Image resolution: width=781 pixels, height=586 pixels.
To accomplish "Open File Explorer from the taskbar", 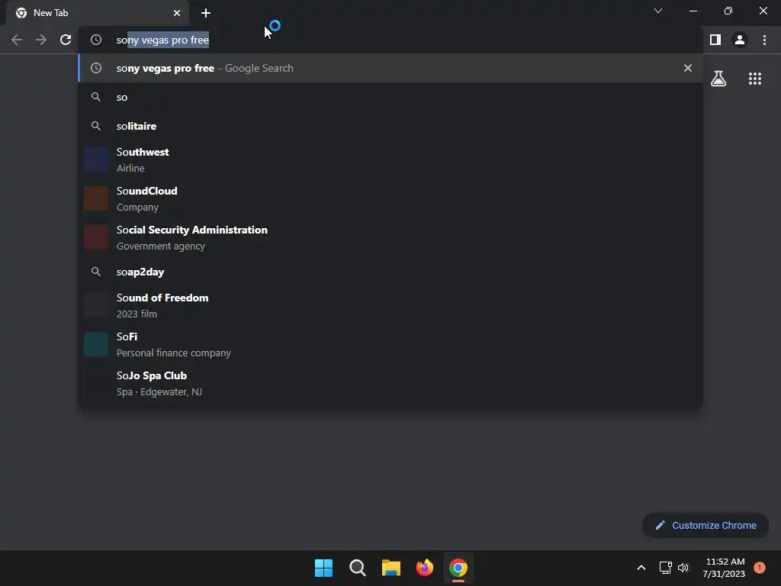I will click(391, 568).
